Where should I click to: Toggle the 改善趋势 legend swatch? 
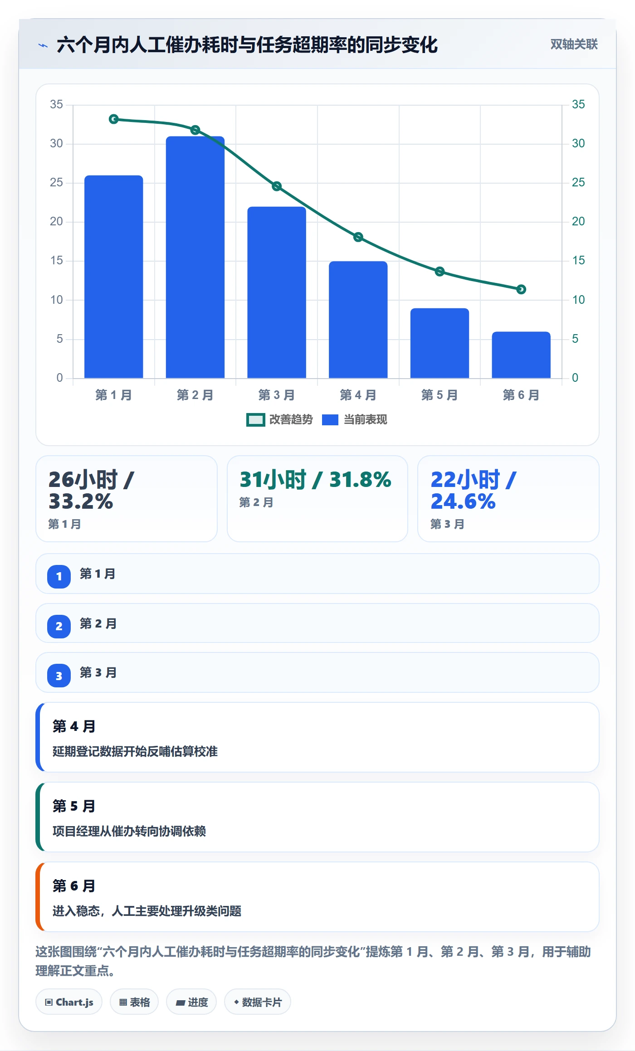pyautogui.click(x=255, y=420)
